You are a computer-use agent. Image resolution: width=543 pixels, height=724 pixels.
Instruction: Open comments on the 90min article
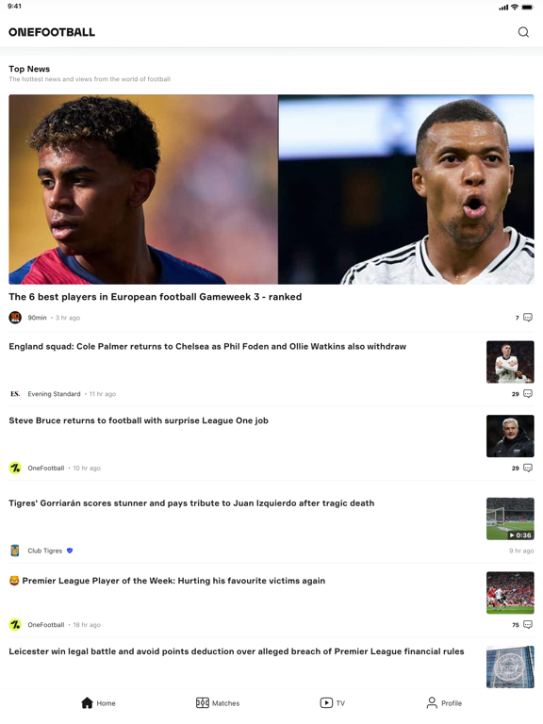tap(528, 317)
